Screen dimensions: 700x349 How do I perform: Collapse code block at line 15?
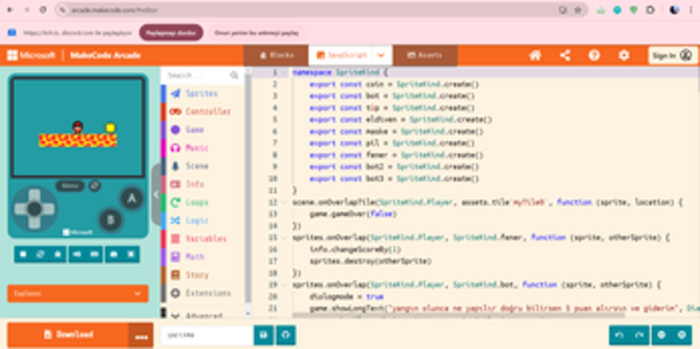click(x=284, y=238)
